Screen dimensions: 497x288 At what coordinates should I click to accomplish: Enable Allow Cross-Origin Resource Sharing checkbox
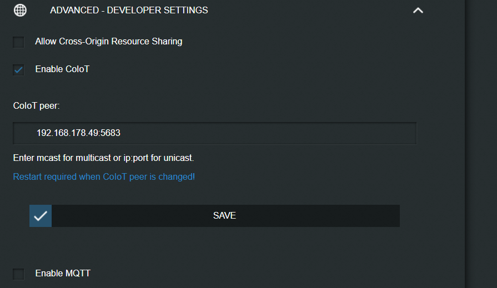(18, 42)
